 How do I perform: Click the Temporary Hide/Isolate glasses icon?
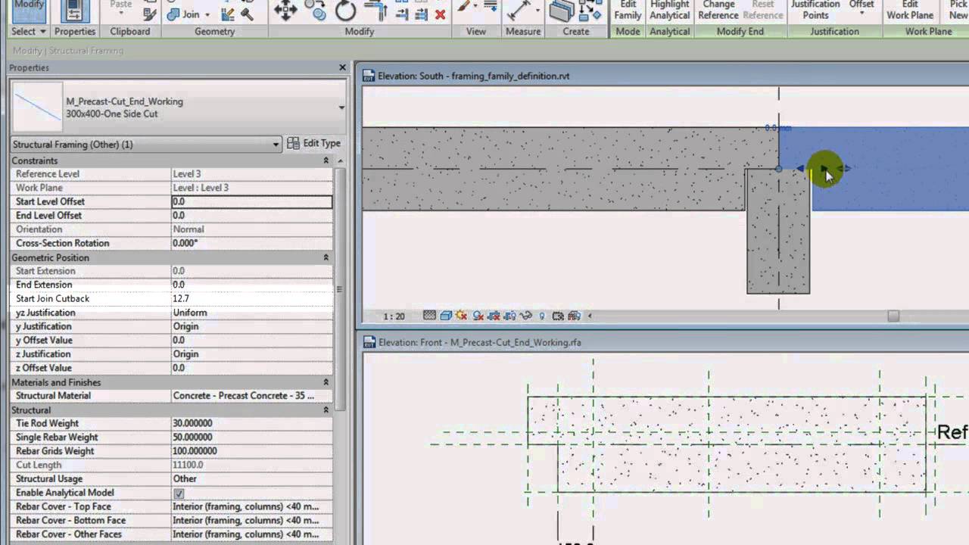pyautogui.click(x=525, y=316)
